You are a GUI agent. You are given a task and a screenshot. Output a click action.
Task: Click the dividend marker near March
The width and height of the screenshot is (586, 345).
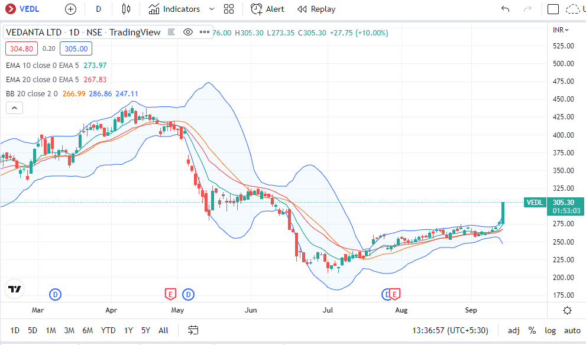point(56,295)
